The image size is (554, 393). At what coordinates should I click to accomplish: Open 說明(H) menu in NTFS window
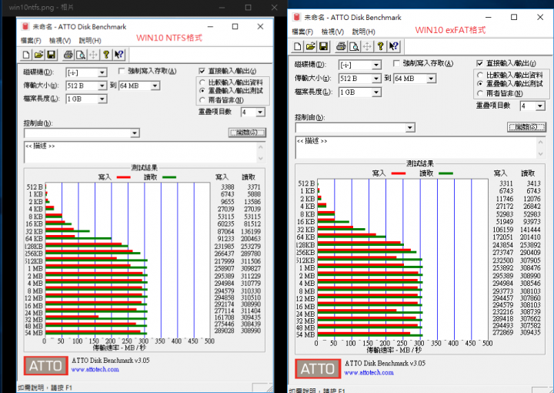click(90, 41)
